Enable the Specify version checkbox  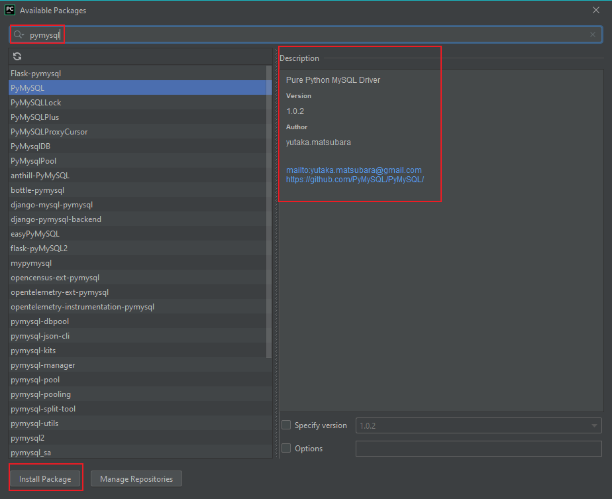tap(286, 425)
